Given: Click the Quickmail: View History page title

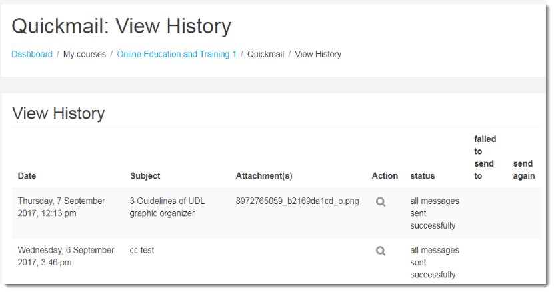Looking at the screenshot, I should (121, 26).
